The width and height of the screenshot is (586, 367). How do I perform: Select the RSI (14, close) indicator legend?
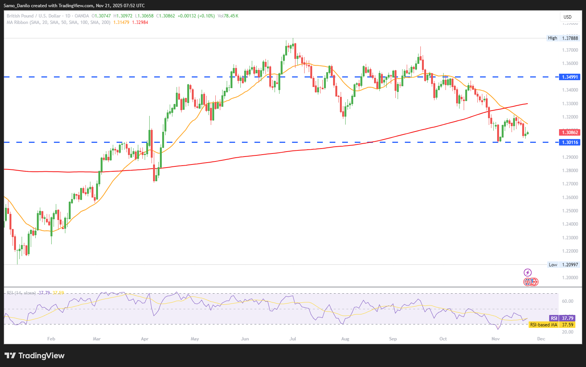(21, 293)
